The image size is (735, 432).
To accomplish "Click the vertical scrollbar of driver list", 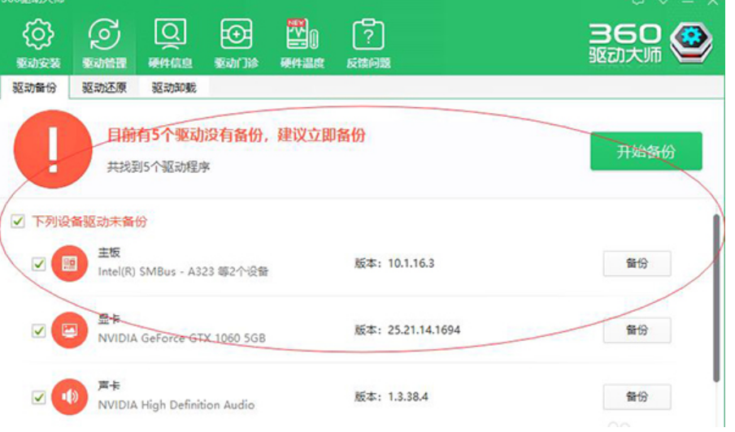I will [715, 296].
